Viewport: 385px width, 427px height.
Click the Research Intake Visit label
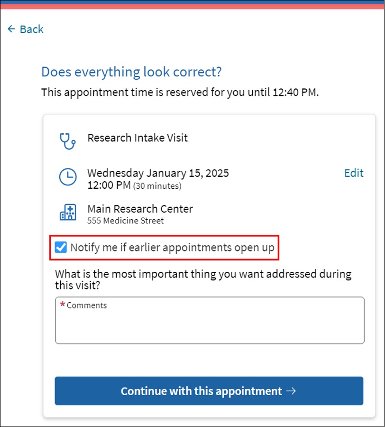click(x=137, y=138)
